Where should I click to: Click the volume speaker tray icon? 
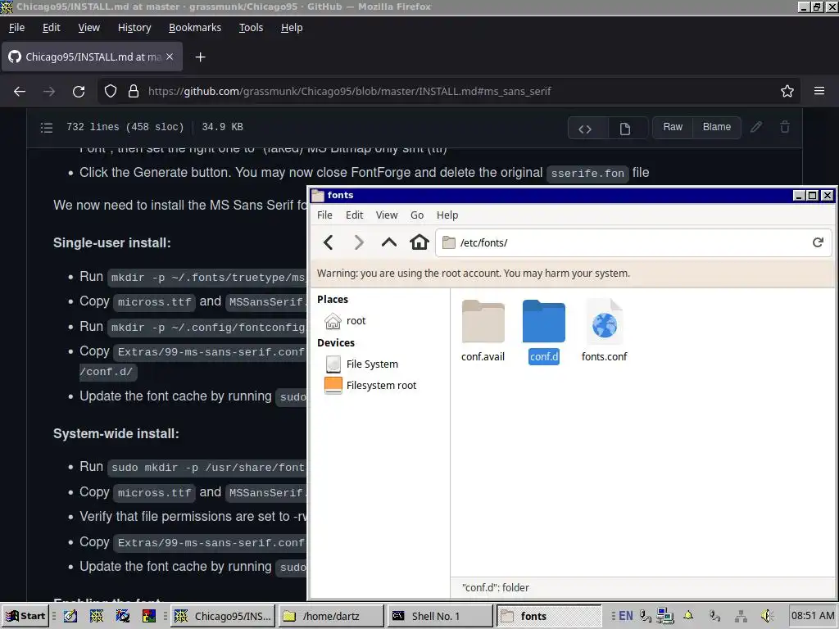pyautogui.click(x=768, y=616)
